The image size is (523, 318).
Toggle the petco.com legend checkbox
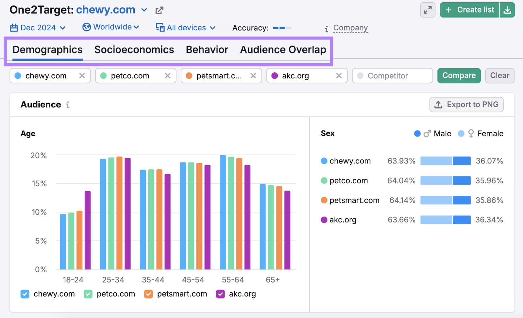pos(88,294)
